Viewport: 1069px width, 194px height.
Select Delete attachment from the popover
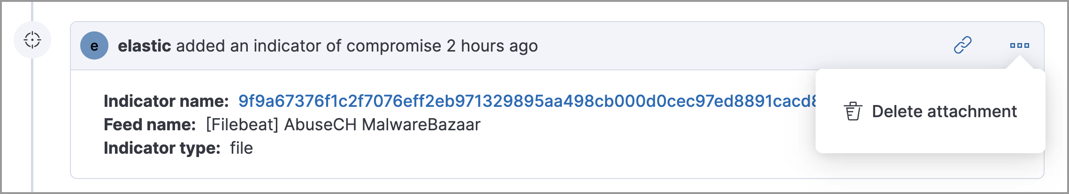pyautogui.click(x=944, y=112)
